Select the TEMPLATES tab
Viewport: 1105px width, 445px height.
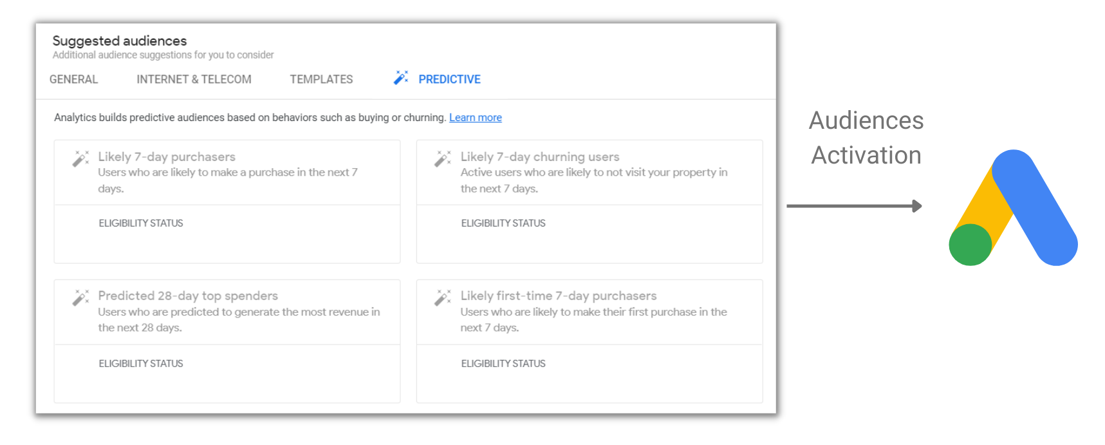(321, 79)
